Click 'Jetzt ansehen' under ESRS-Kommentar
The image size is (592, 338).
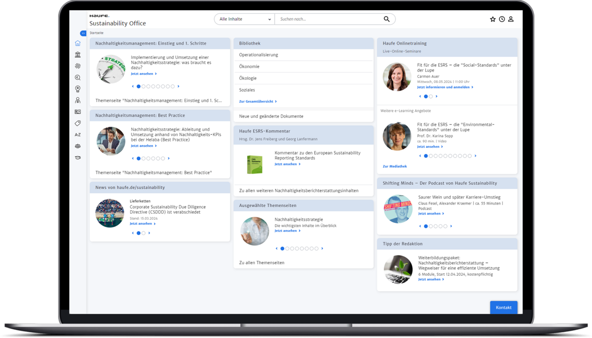pos(287,164)
